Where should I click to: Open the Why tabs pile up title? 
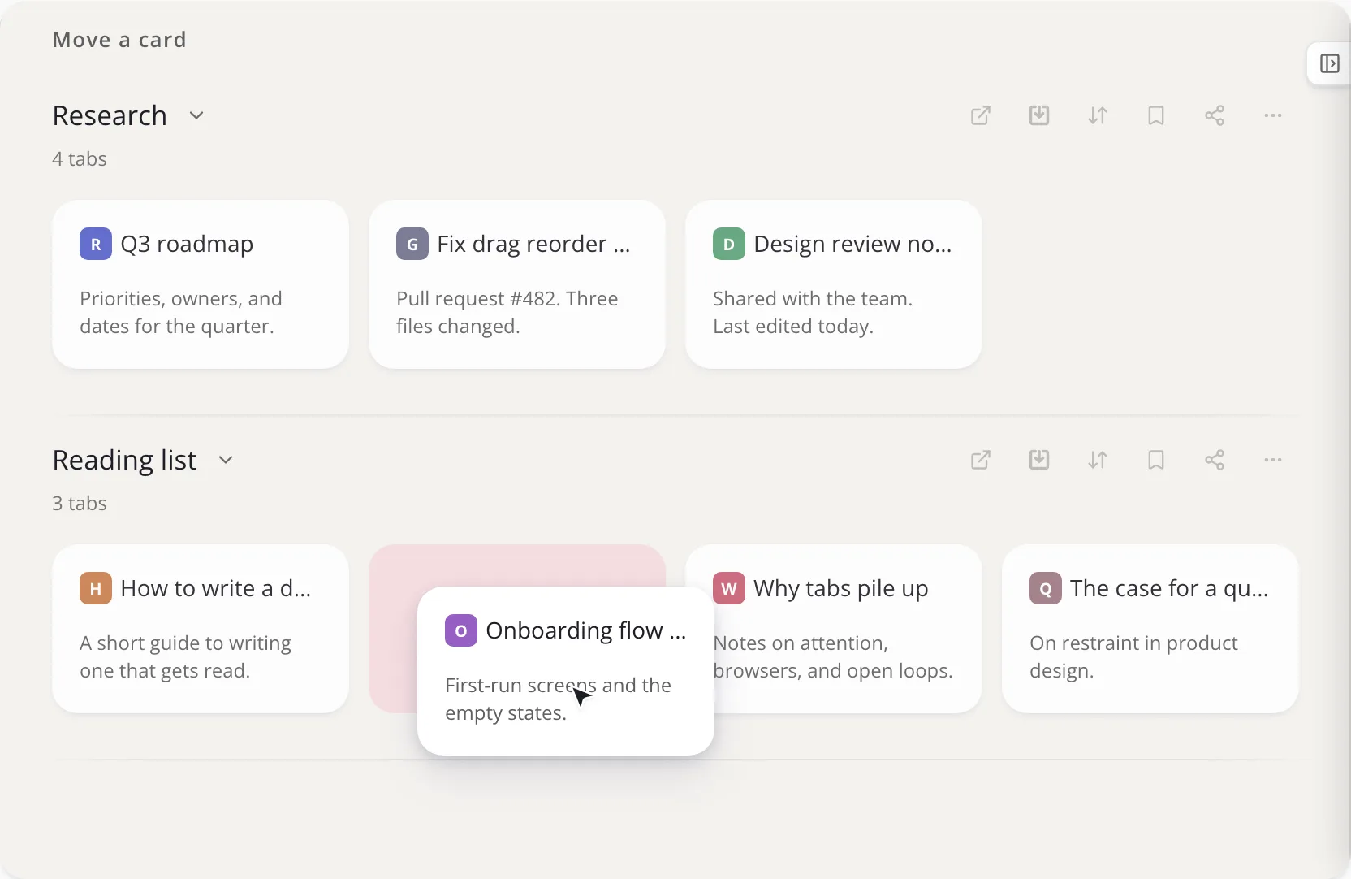(x=841, y=588)
